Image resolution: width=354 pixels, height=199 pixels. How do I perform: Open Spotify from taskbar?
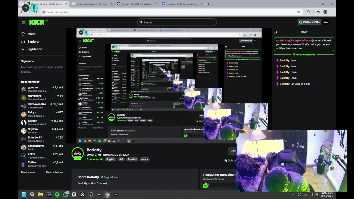pos(57,195)
